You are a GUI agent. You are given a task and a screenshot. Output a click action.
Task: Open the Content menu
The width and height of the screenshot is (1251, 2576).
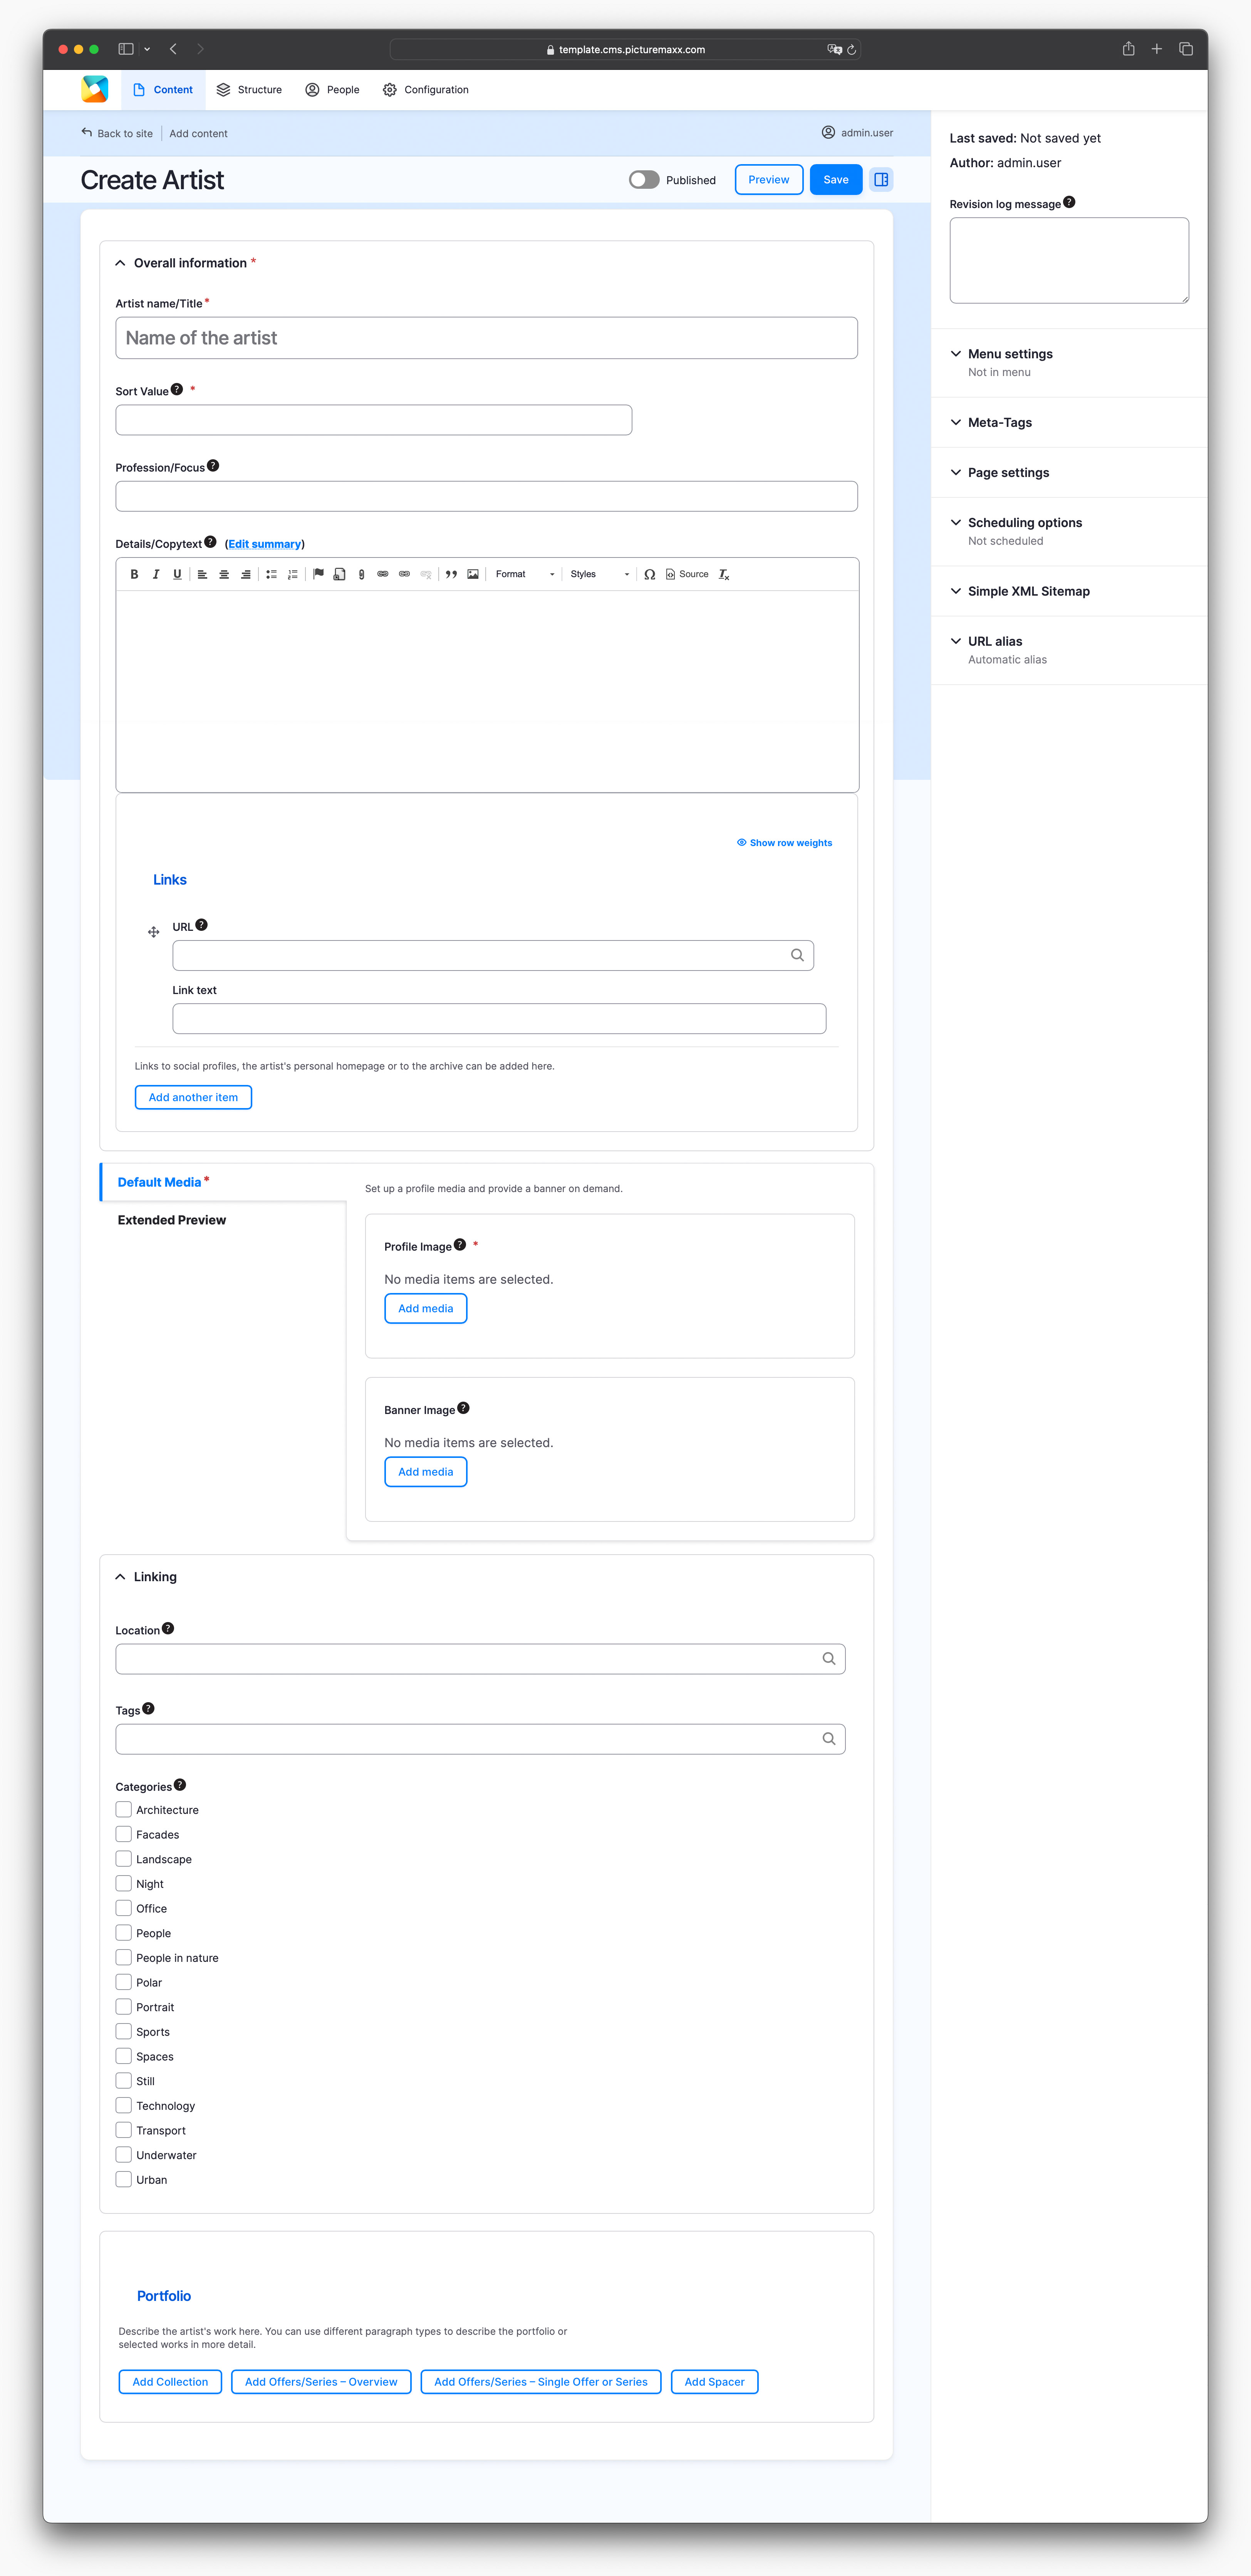pyautogui.click(x=163, y=90)
